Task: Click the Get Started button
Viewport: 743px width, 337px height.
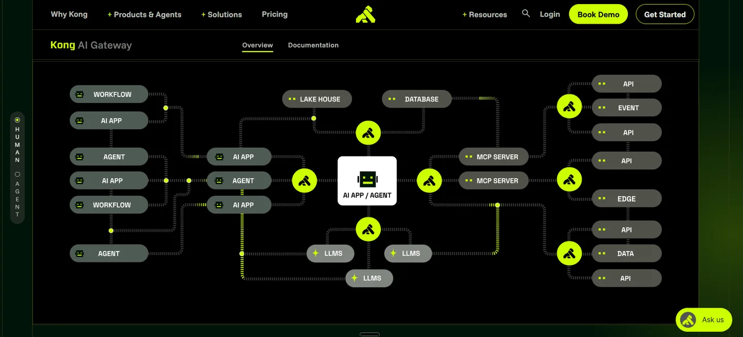Action: pos(665,14)
